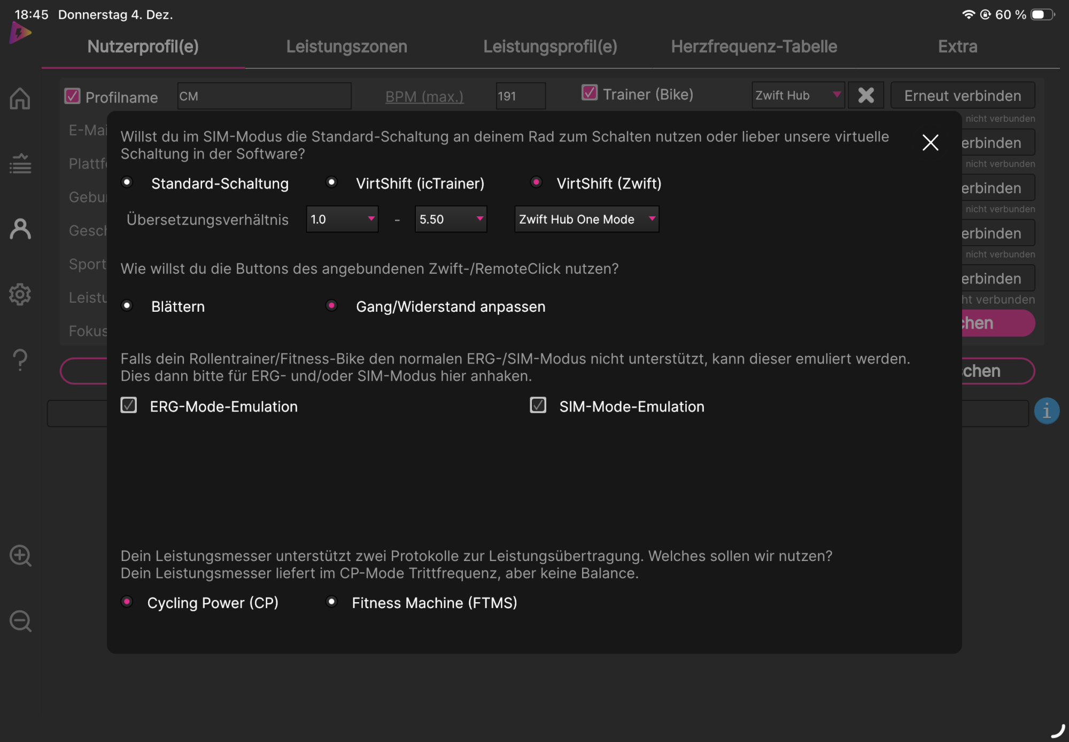Select the Standard-Schaltung radio option
This screenshot has width=1069, height=742.
(127, 183)
